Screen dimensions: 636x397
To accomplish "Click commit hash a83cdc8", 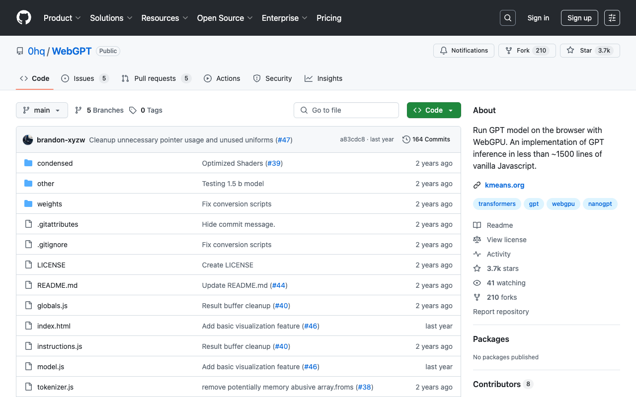I will coord(352,139).
